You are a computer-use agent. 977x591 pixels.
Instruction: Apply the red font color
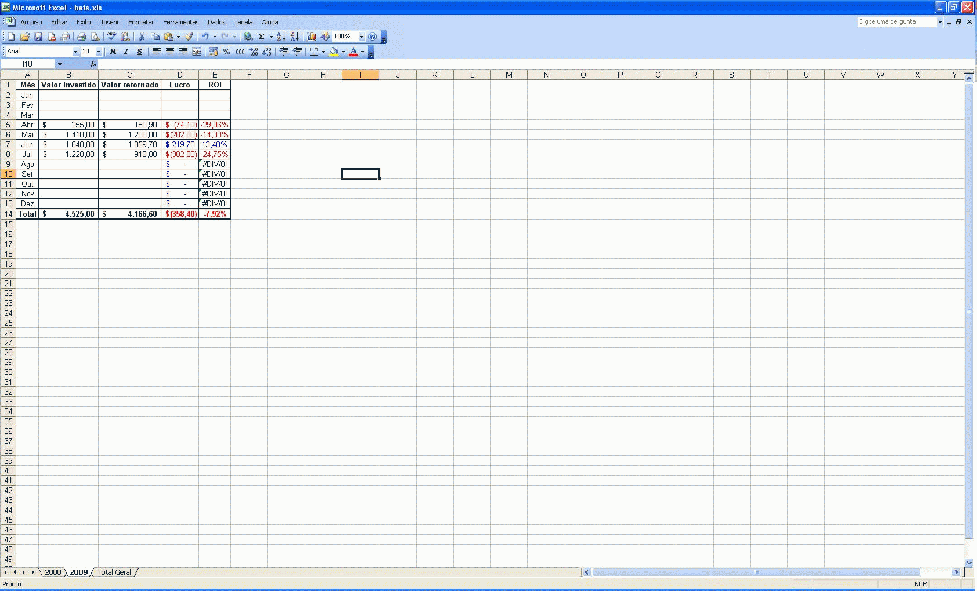point(353,52)
